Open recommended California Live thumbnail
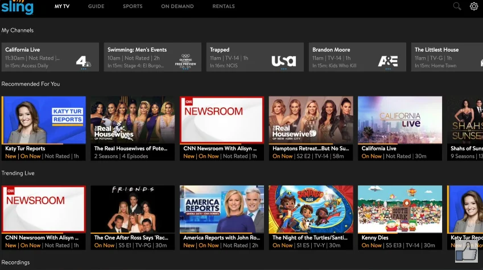This screenshot has width=483, height=270. pos(400,120)
